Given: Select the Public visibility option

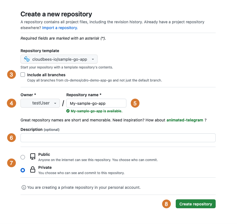Looking at the screenshot, I should coord(23,157).
